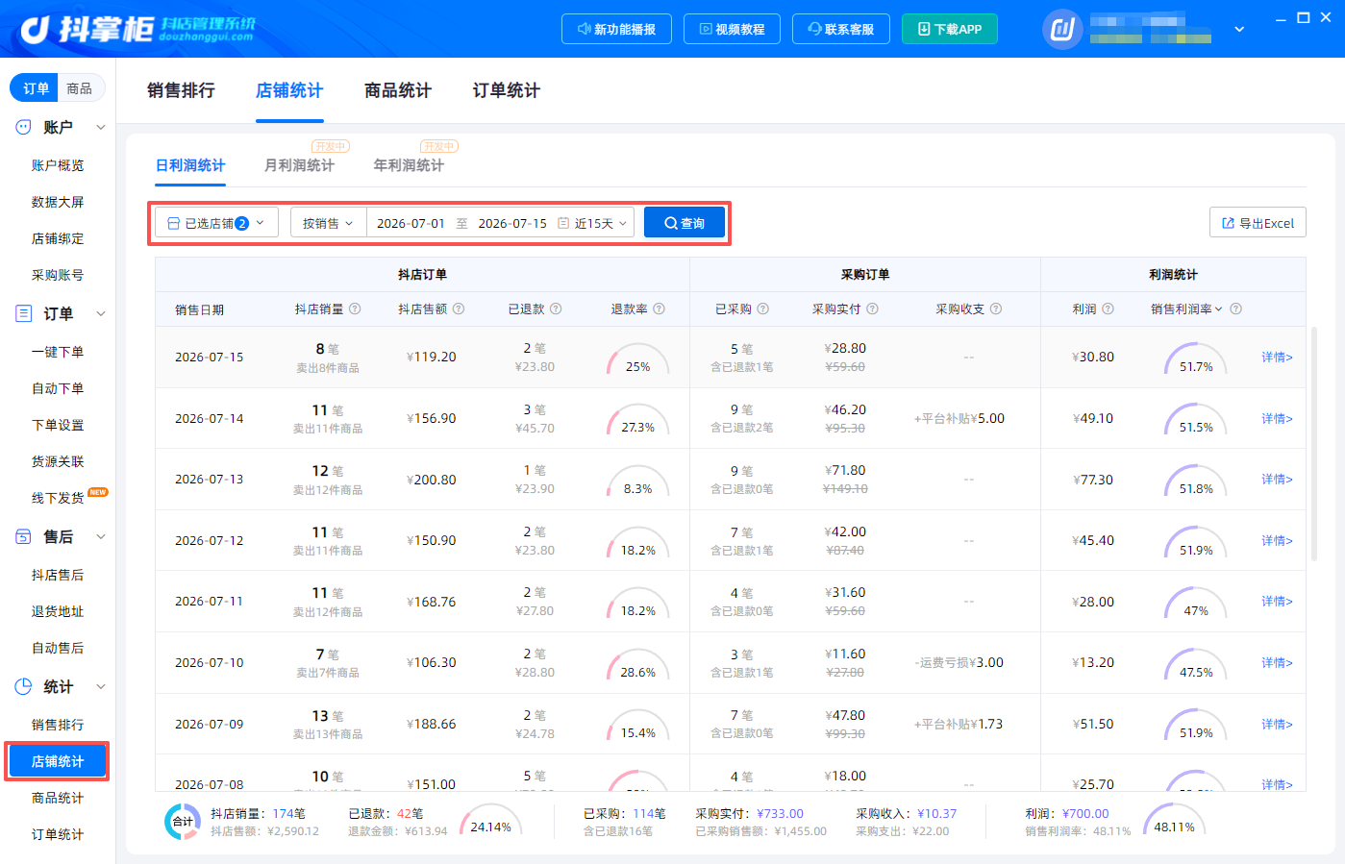Screen dimensions: 1345x864
Task: Click start date field 2026-07-01
Action: click(x=411, y=223)
